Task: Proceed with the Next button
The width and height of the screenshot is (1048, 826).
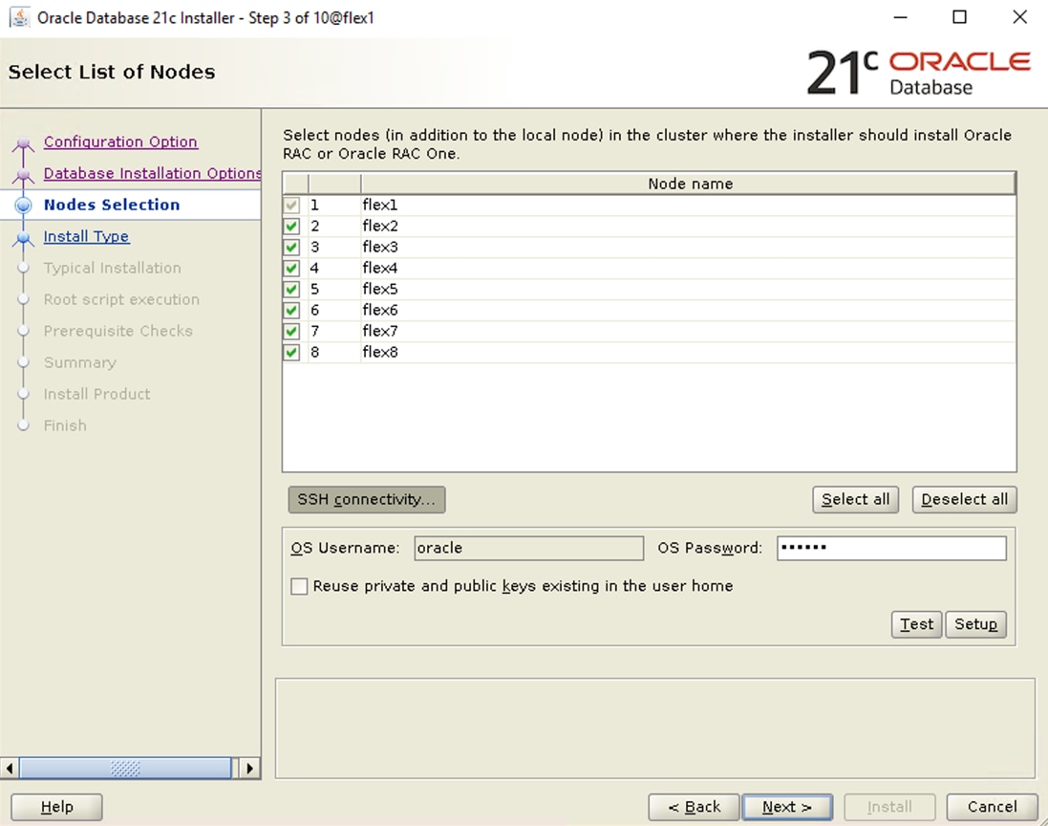Action: click(787, 807)
